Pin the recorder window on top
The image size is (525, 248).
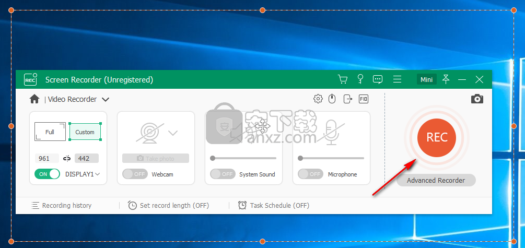click(446, 79)
